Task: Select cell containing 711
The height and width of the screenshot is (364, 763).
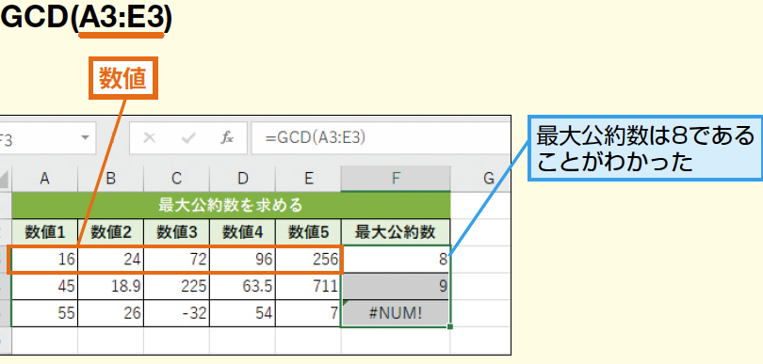Action: pos(308,286)
